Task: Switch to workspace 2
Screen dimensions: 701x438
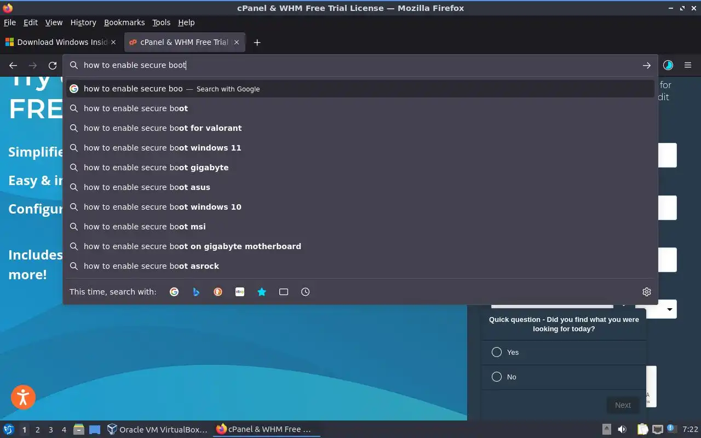Action: click(37, 430)
